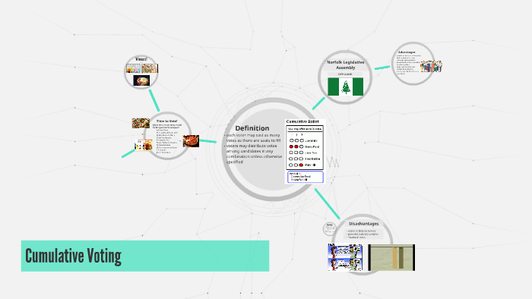This screenshot has width=532, height=299.
Task: Open the comic strip image under Disadvantages
Action: click(x=345, y=257)
